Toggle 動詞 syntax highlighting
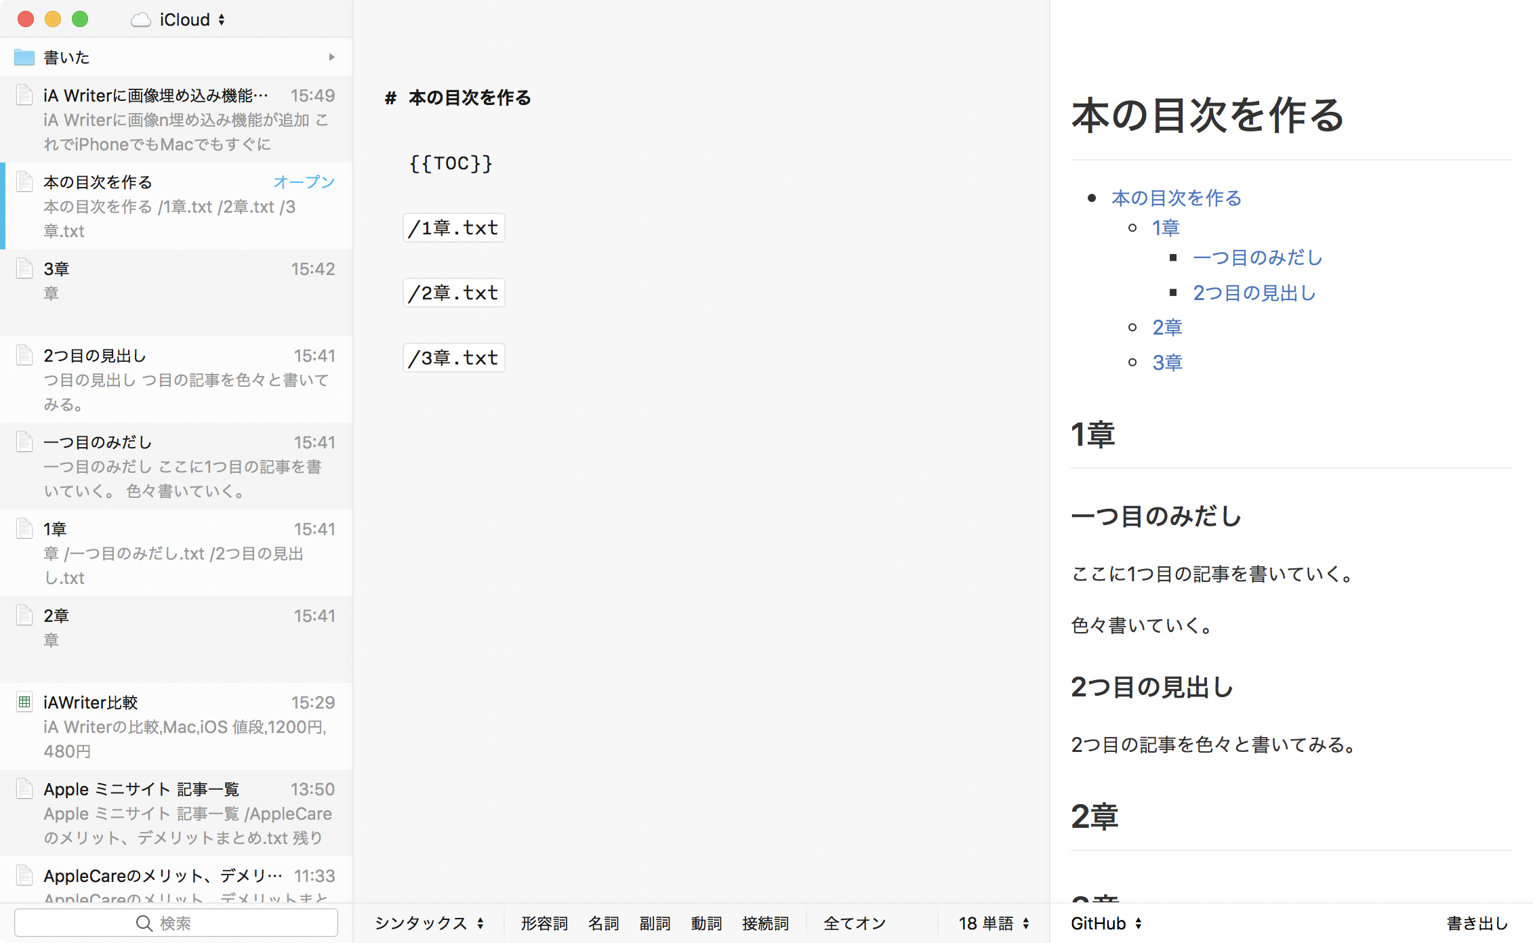This screenshot has width=1533, height=943. 706,923
